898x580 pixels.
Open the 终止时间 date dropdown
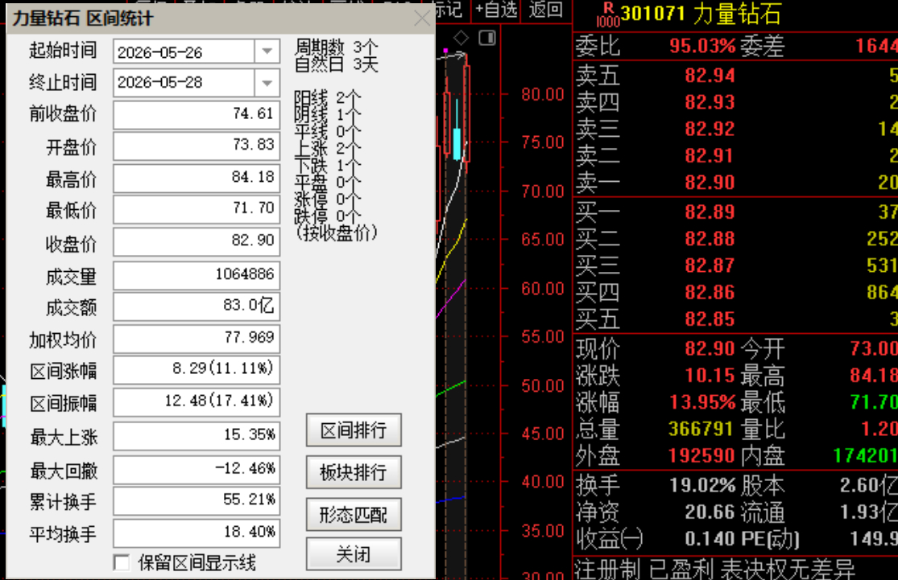(x=267, y=84)
